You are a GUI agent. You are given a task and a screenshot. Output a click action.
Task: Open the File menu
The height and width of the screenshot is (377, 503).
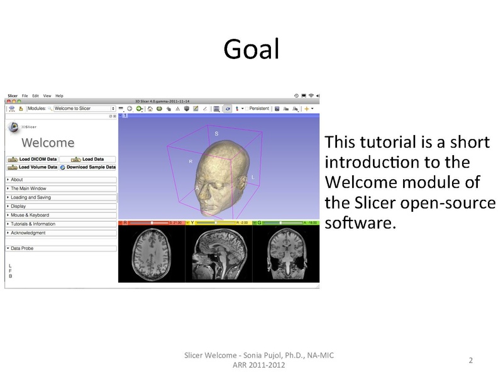coord(25,96)
